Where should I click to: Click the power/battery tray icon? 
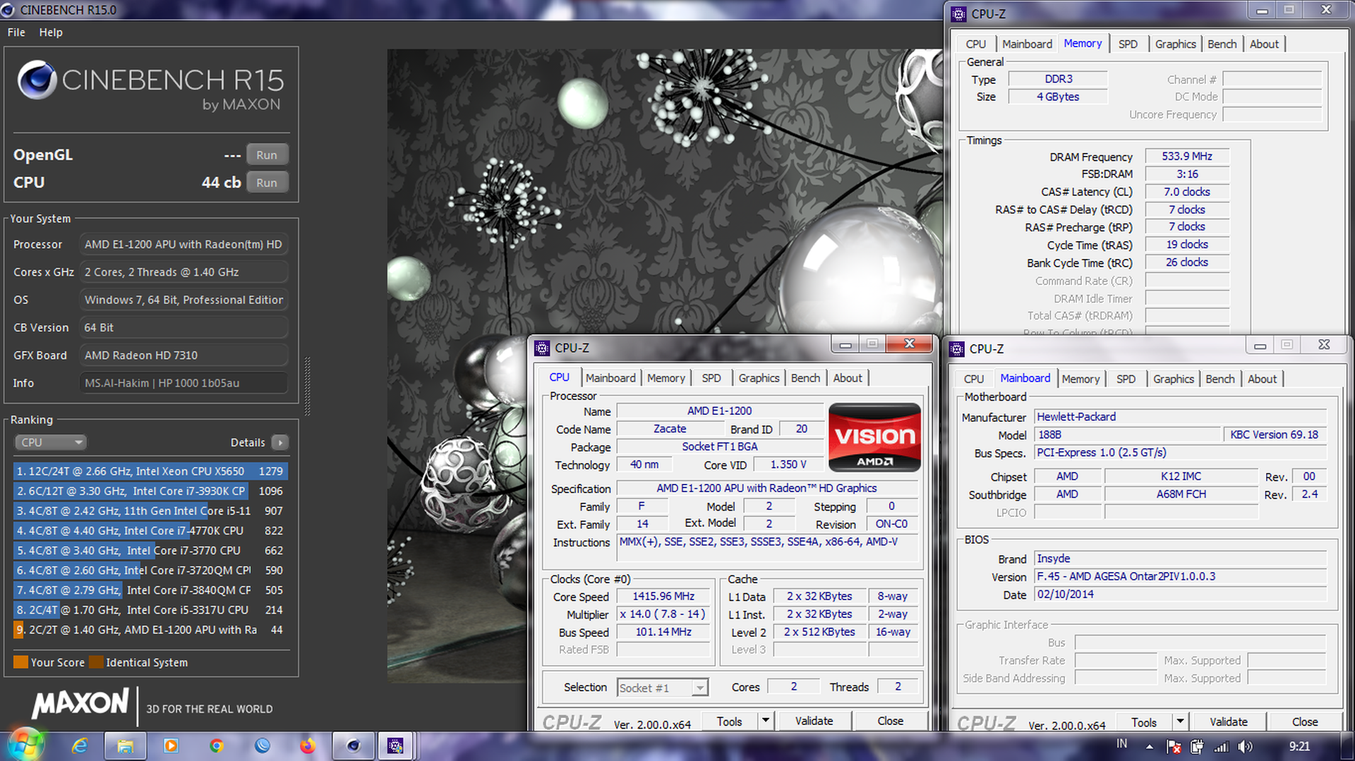[1197, 746]
